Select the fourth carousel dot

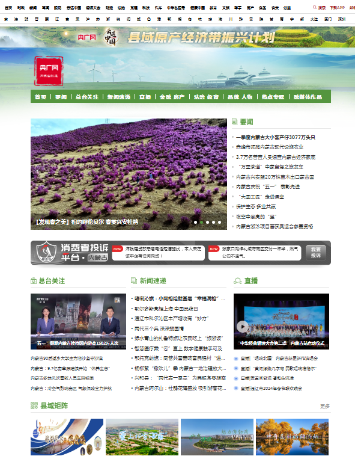(x=214, y=222)
